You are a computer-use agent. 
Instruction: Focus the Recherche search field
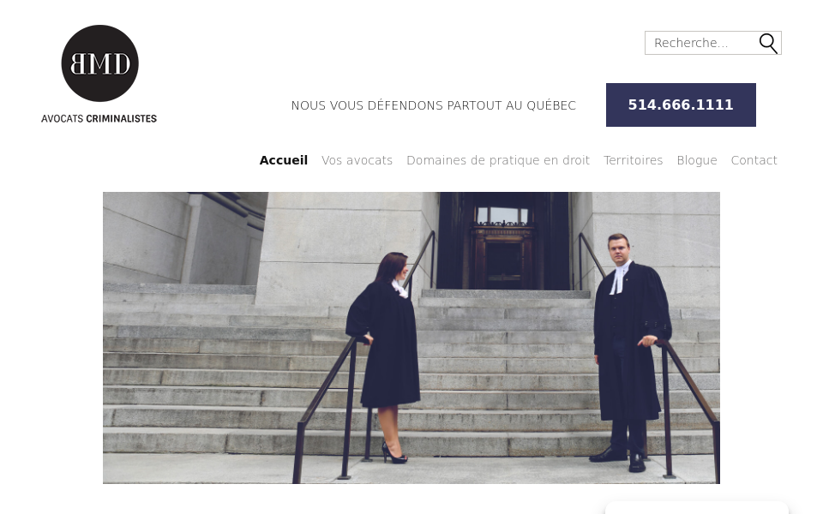pyautogui.click(x=702, y=43)
